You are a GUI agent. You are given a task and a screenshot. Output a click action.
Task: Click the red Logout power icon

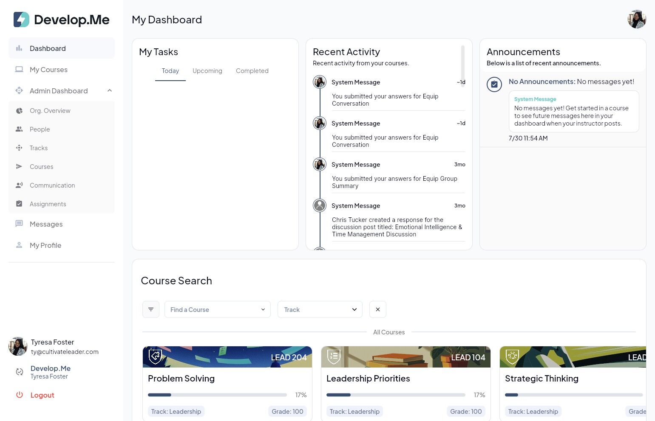click(x=20, y=395)
